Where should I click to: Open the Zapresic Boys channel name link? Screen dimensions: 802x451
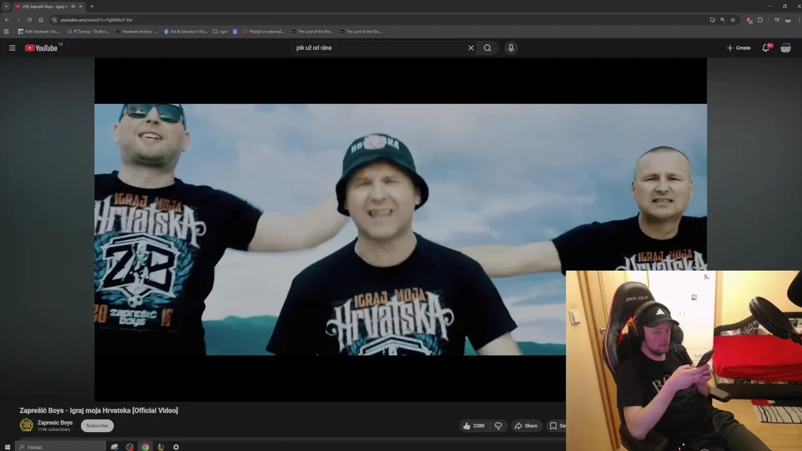point(55,423)
